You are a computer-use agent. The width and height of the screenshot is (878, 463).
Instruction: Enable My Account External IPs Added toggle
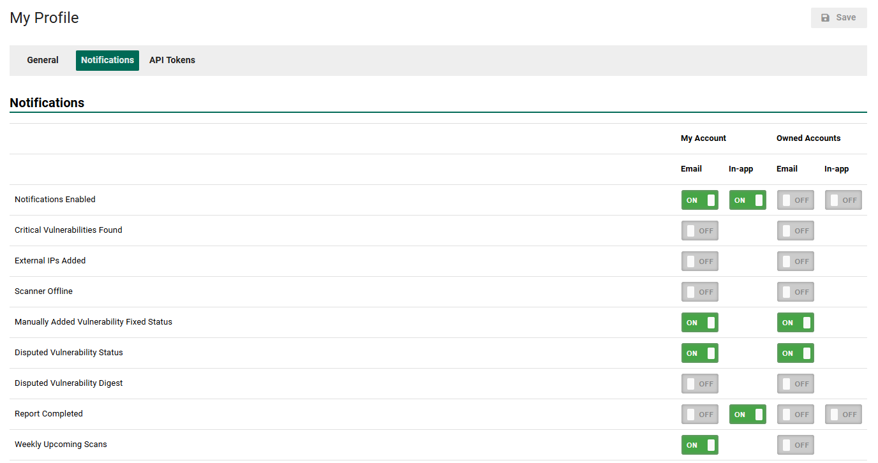(x=699, y=261)
